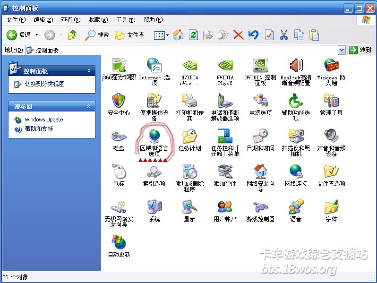Open 自动更新 icon
The width and height of the screenshot is (377, 283).
[119, 242]
